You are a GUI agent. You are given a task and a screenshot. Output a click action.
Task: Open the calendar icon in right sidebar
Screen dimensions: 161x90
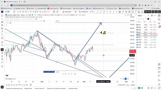click(159, 68)
